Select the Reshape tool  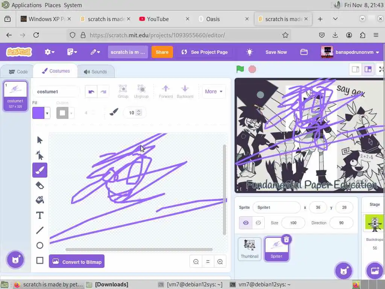[x=40, y=155]
